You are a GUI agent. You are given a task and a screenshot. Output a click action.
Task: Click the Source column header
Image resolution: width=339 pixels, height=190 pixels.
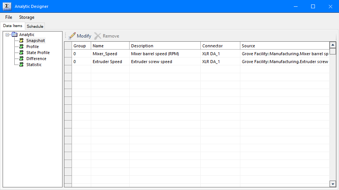point(284,46)
